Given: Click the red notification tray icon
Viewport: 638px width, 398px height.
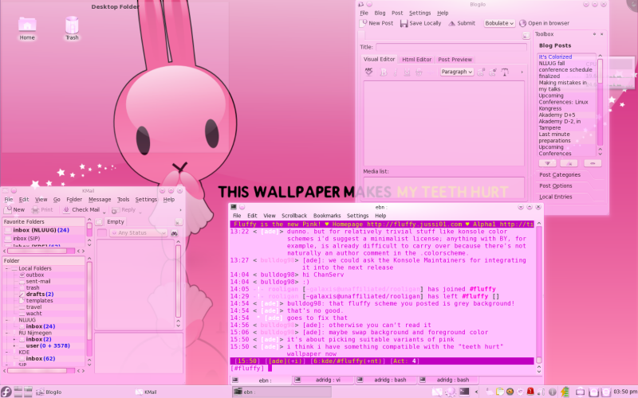Looking at the screenshot, I should tap(530, 392).
